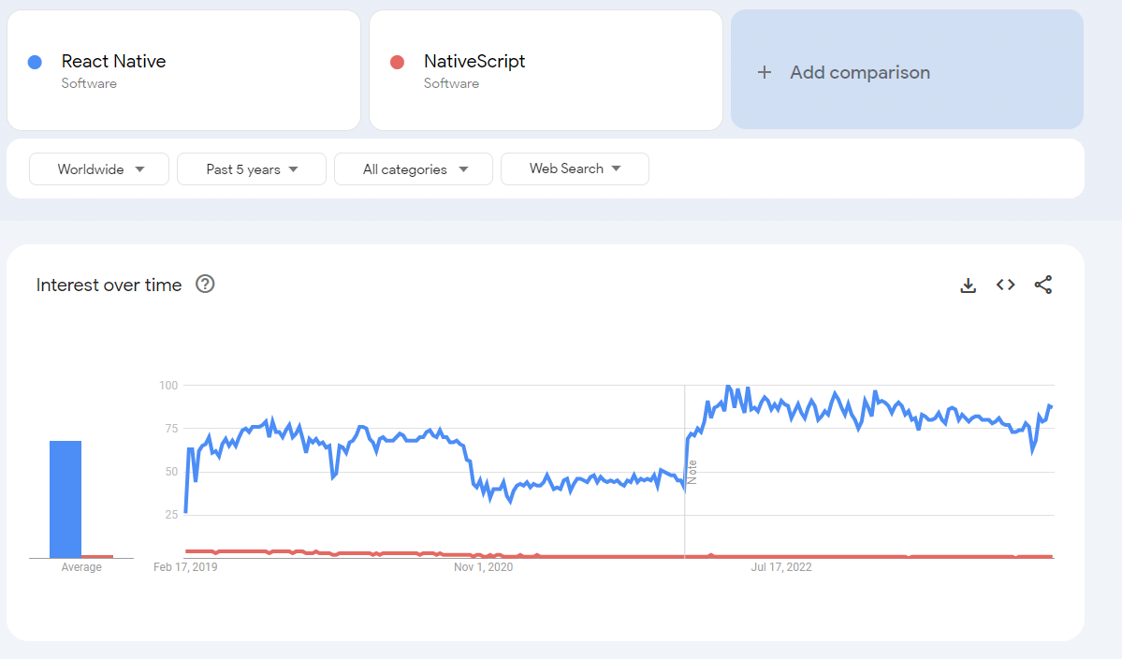Open the Worldwide region dropdown
The image size is (1122, 659).
click(99, 168)
